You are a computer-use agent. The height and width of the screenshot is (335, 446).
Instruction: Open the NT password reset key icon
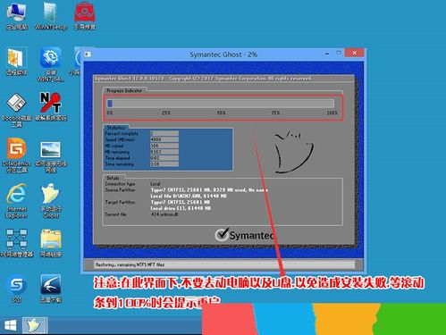51,106
